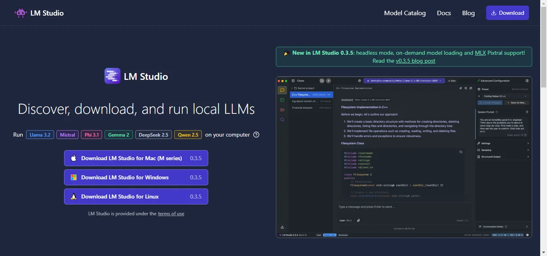Download LM Studio for Windows
Viewport: 547px width, 256px height.
point(136,177)
